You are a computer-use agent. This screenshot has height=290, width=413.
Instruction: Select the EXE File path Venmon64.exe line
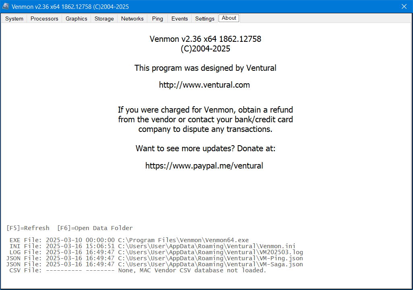pyautogui.click(x=129, y=240)
